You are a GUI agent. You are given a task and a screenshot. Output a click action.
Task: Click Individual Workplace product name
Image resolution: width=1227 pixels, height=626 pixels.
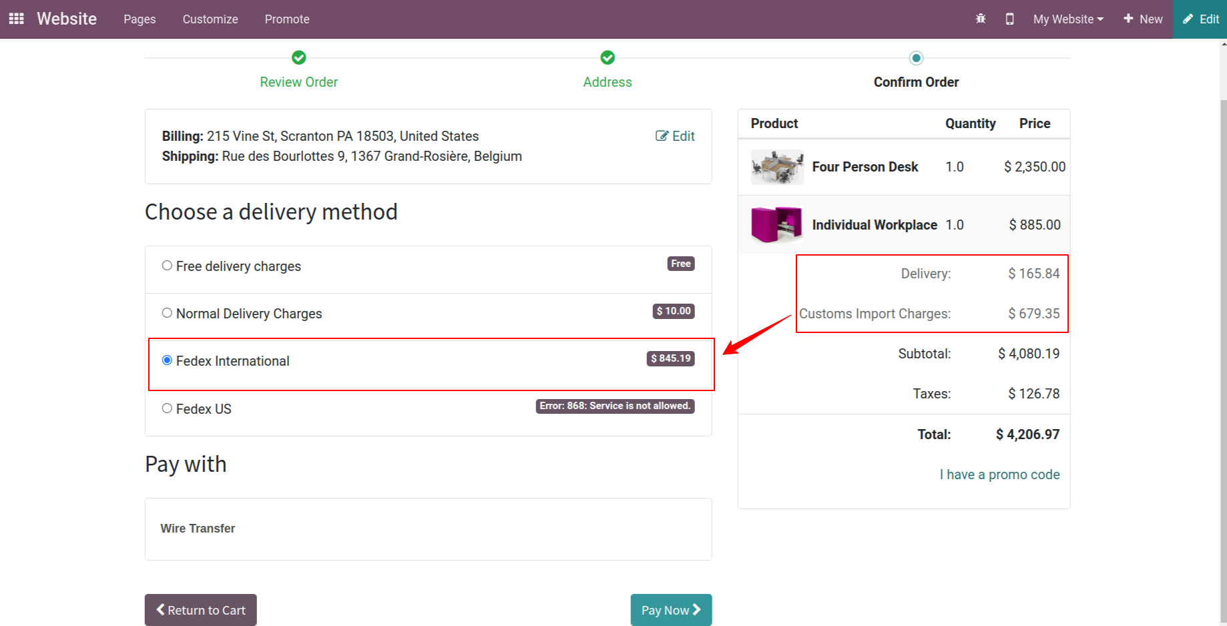pyautogui.click(x=875, y=225)
